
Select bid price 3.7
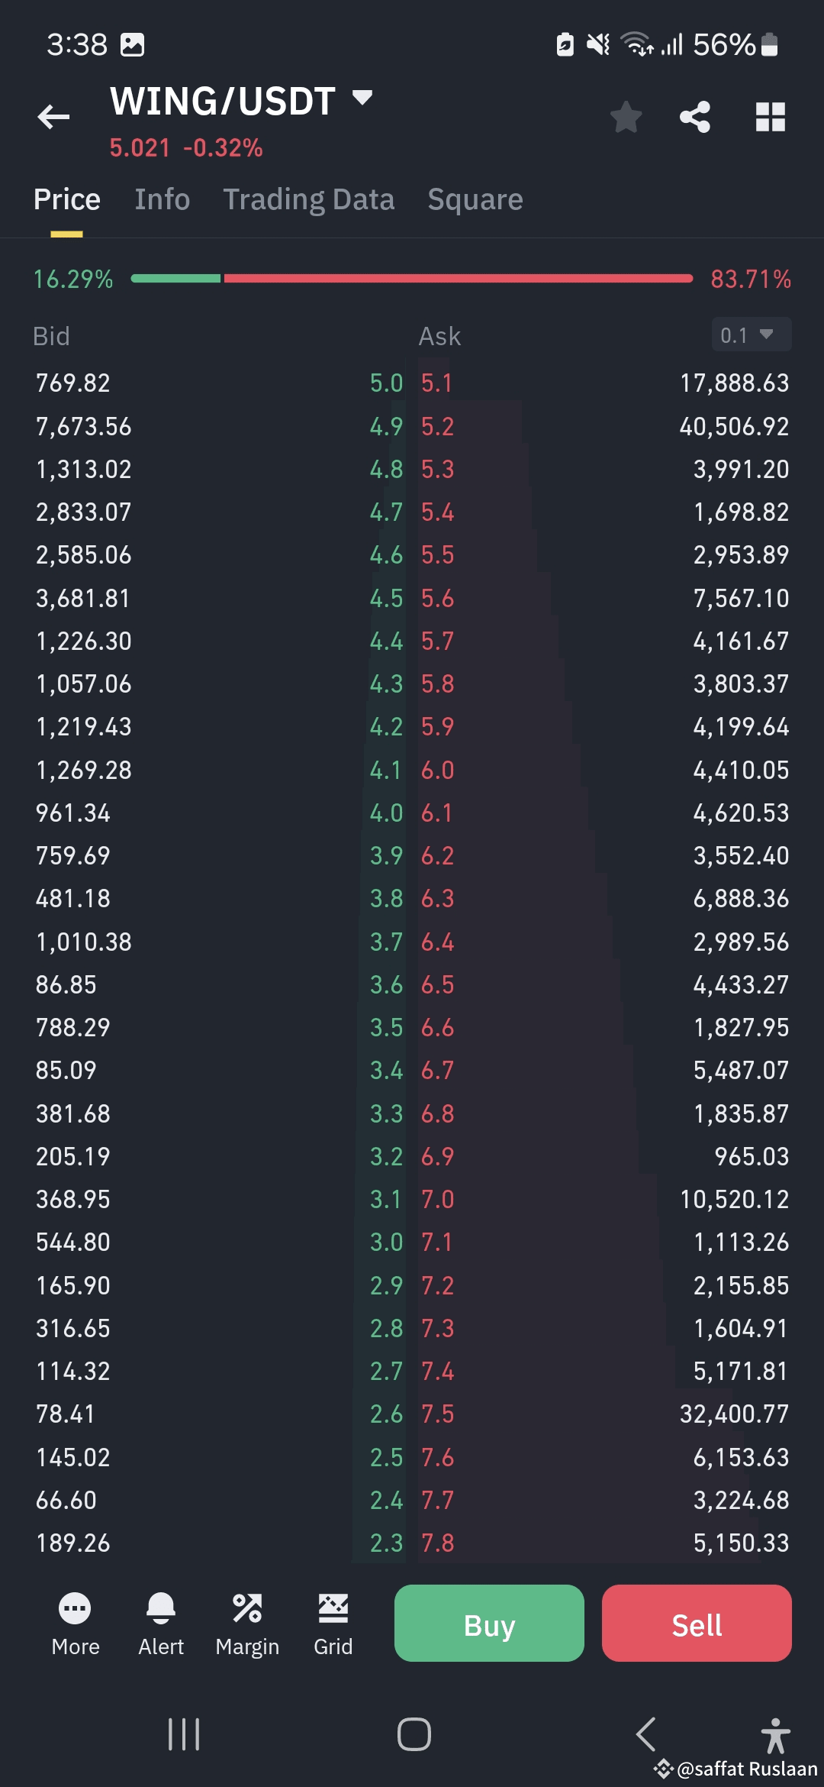pos(386,942)
